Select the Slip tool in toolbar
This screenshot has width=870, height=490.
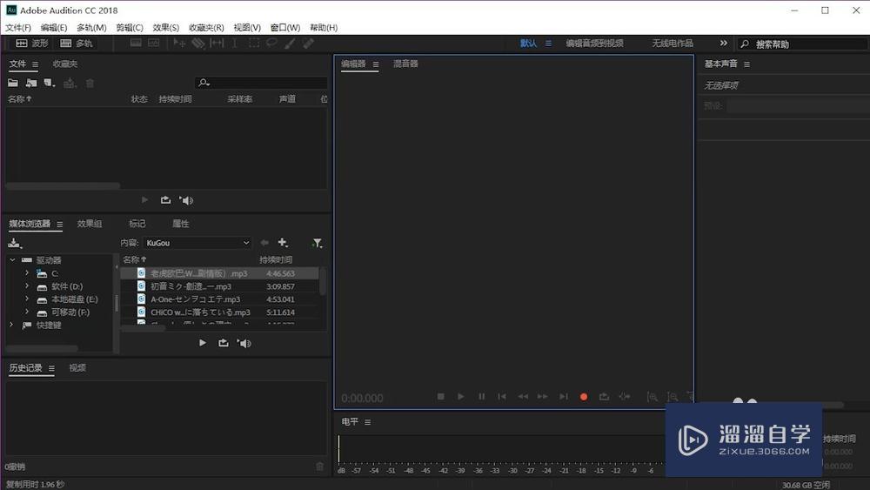click(217, 44)
